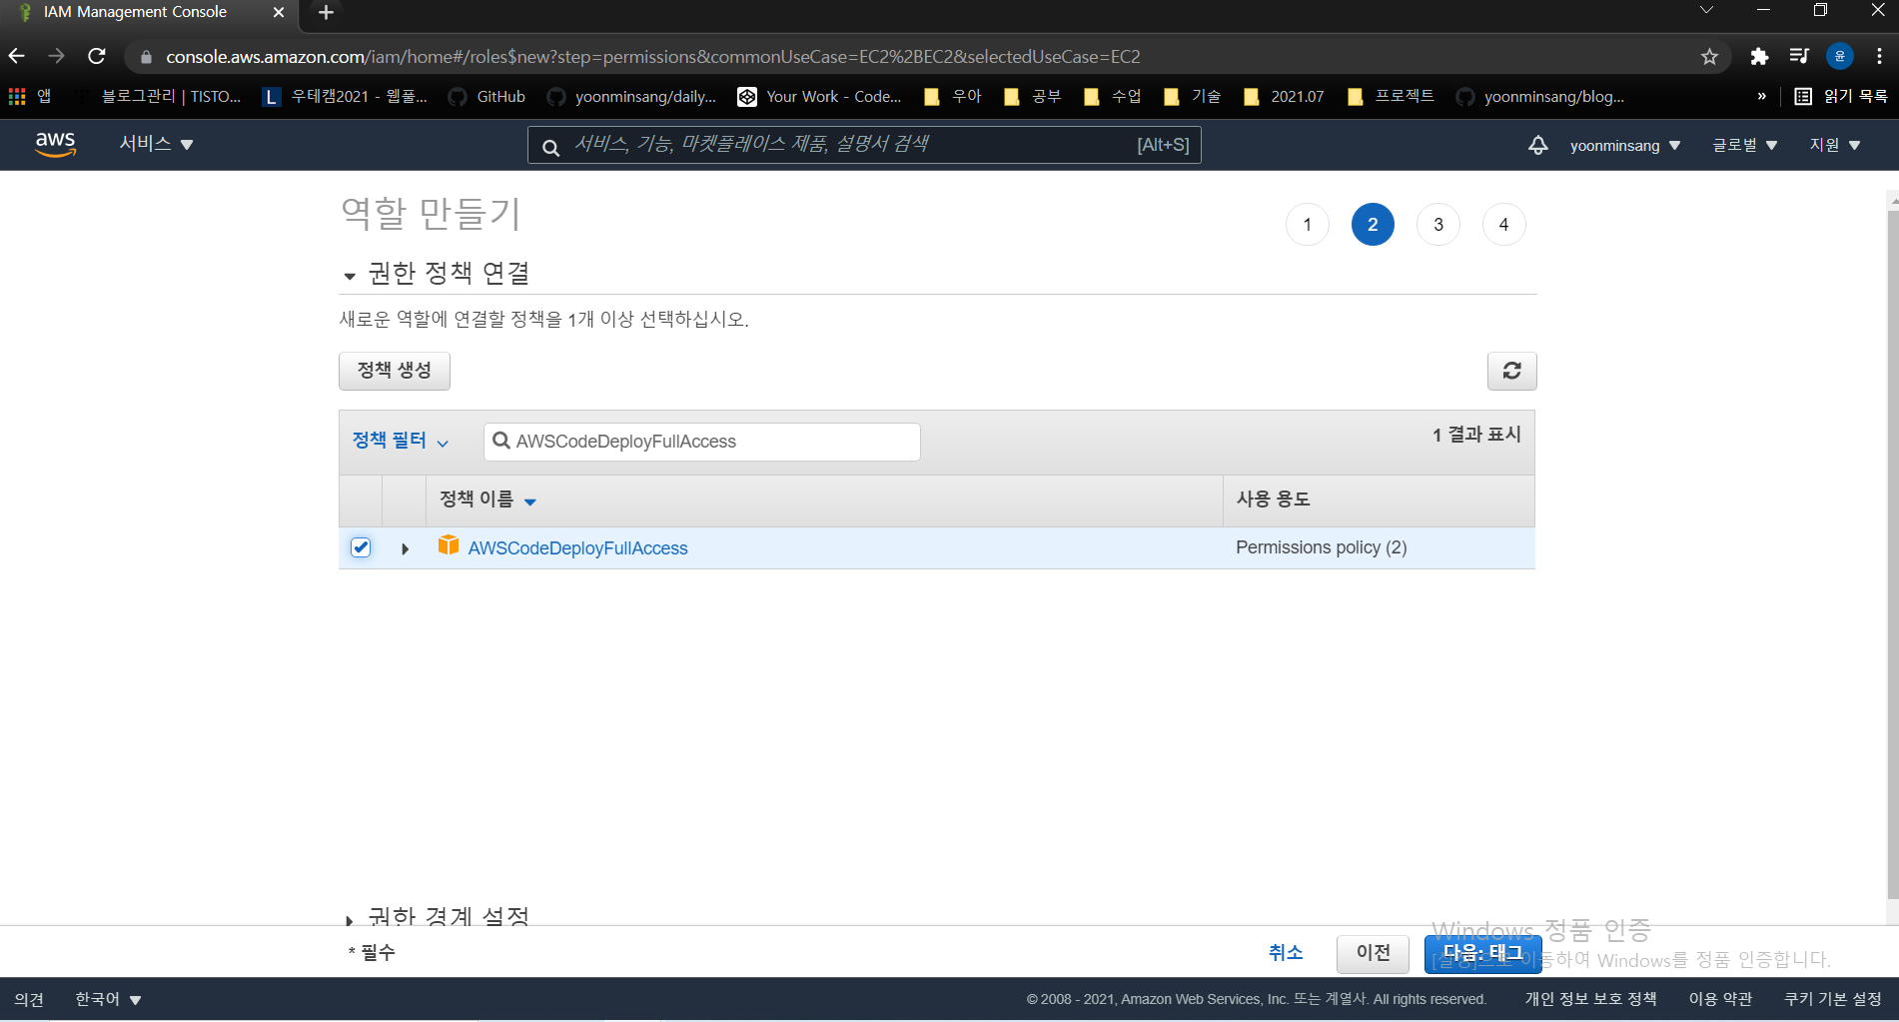
Task: Collapse the 권한 정책 연결 section
Action: pos(350,276)
